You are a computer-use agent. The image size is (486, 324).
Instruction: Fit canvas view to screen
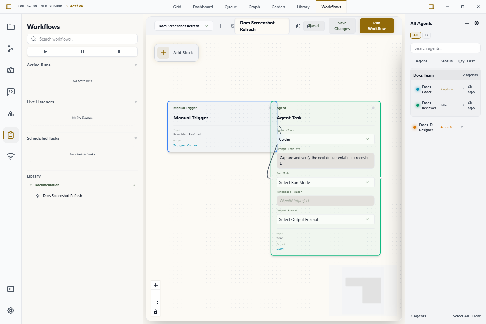(156, 303)
